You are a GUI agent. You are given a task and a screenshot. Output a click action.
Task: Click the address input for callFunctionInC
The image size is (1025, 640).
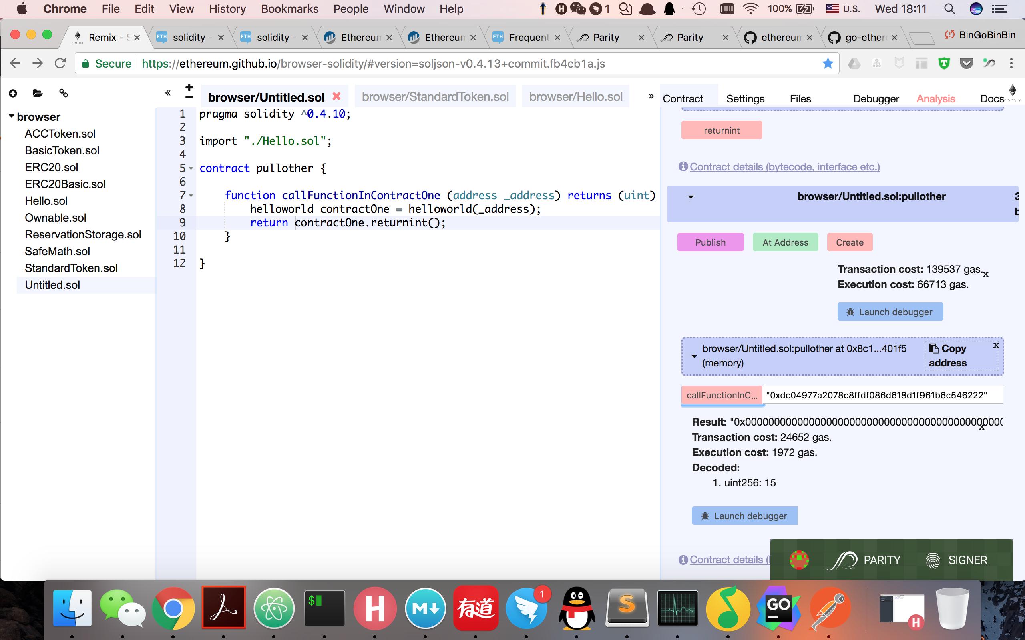(883, 395)
